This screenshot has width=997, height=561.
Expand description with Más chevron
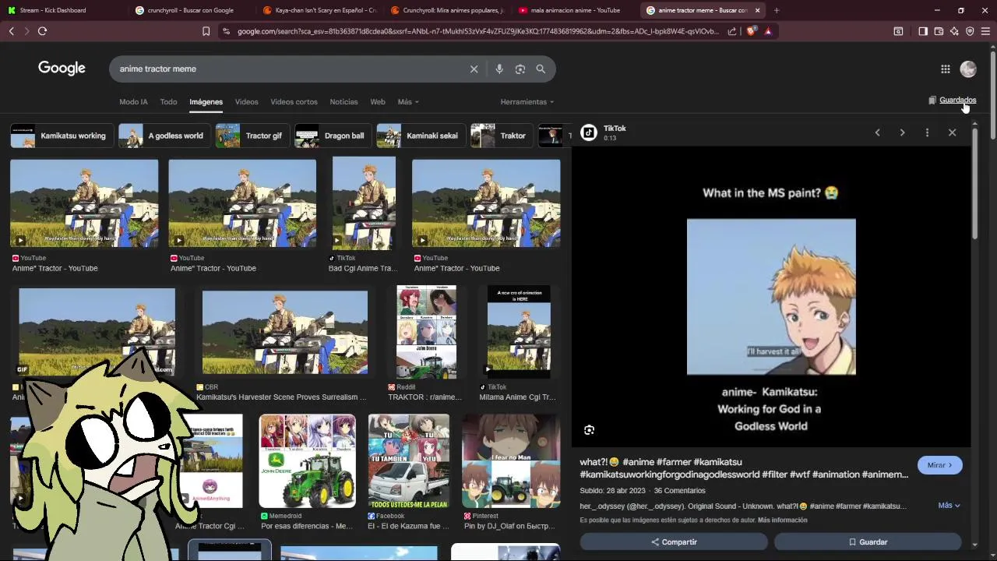pos(949,505)
